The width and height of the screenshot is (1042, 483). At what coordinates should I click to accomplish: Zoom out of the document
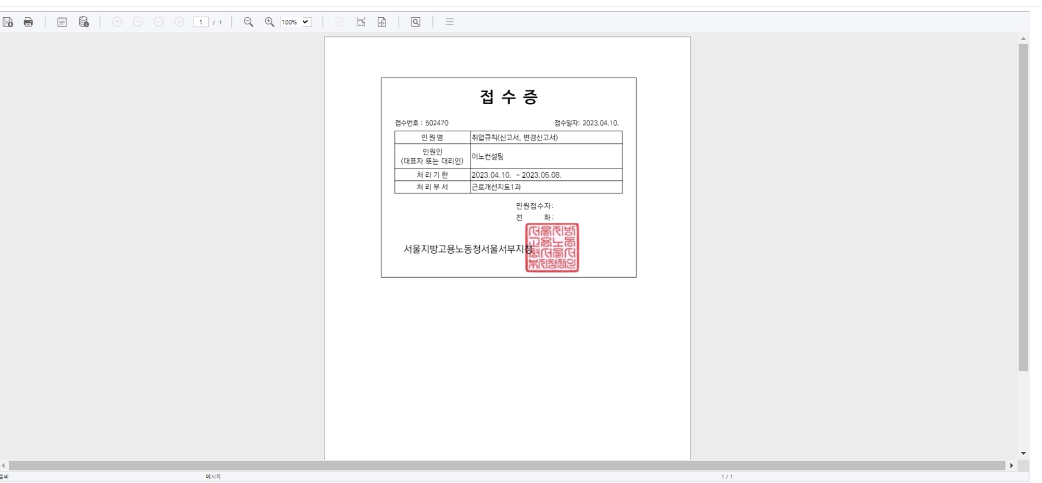click(249, 22)
